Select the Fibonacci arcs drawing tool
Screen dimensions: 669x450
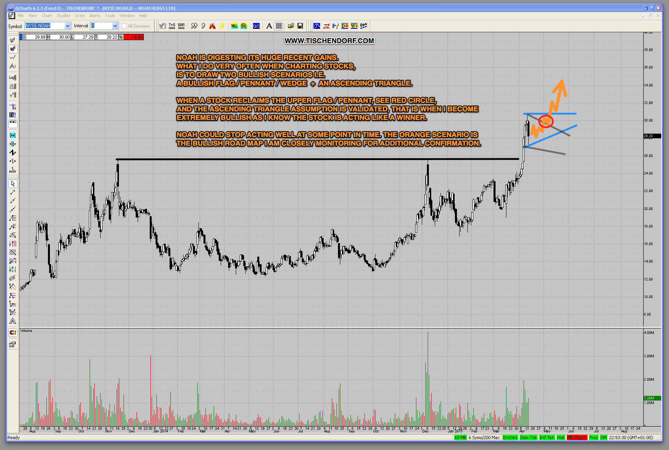(13, 252)
